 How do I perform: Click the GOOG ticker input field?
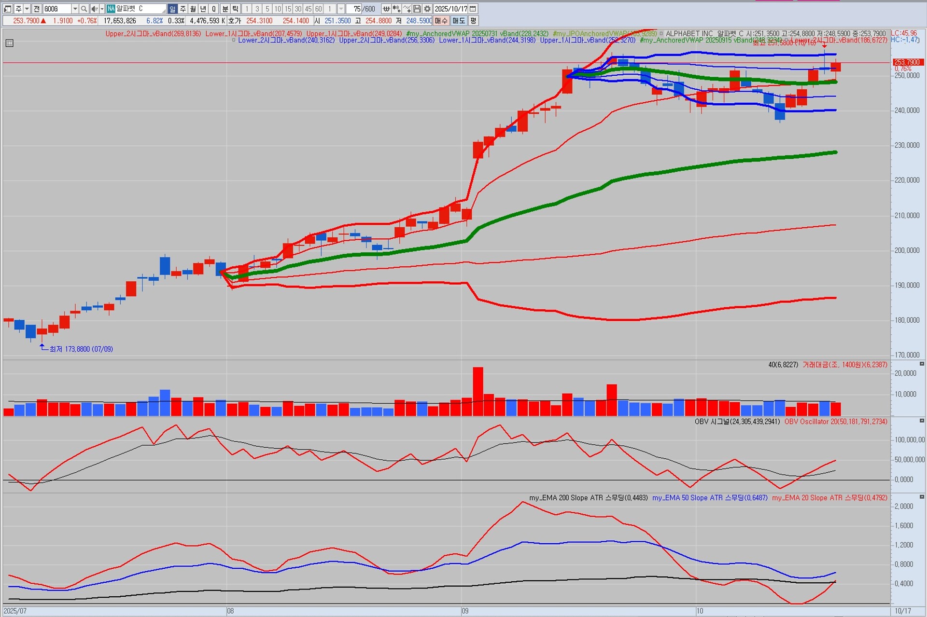[56, 9]
